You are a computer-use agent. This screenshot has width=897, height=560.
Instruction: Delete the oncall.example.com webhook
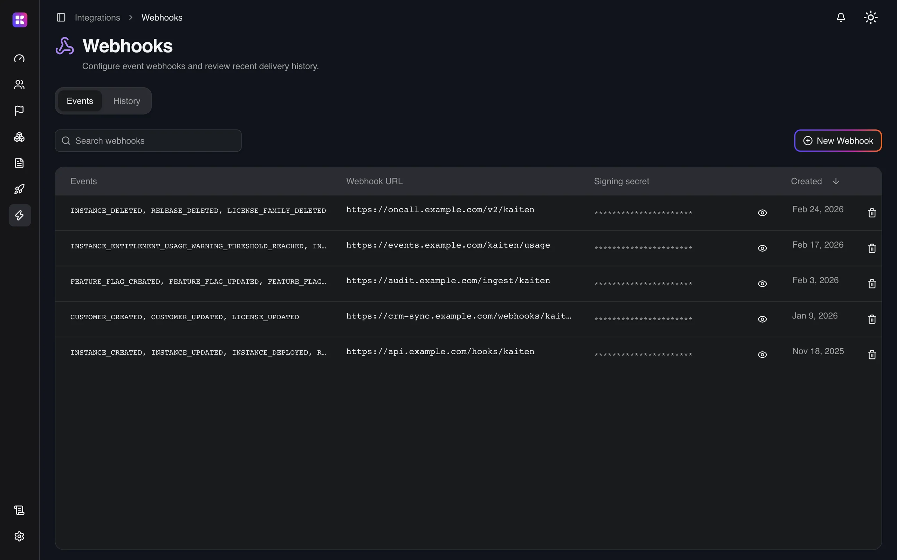tap(872, 213)
